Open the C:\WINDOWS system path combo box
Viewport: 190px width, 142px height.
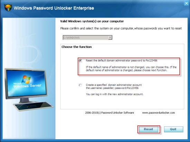[87, 38]
